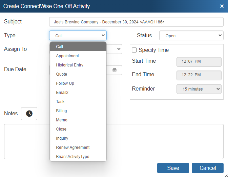Screen dimensions: 228x177
Task: Click the Save button
Action: [173, 168]
